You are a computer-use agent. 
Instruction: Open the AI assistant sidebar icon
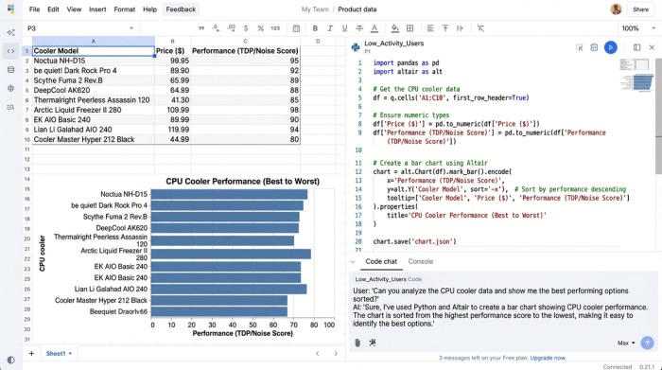10,32
